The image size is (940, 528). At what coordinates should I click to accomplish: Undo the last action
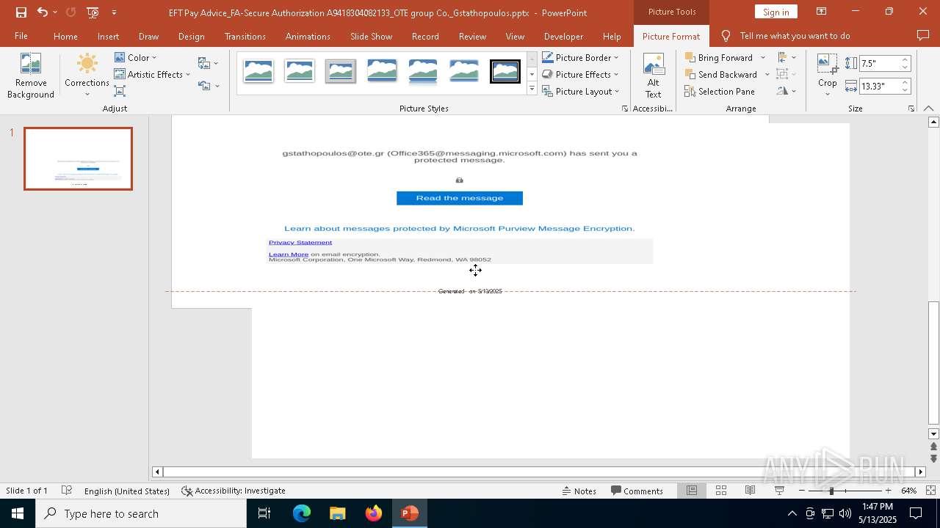pos(43,12)
